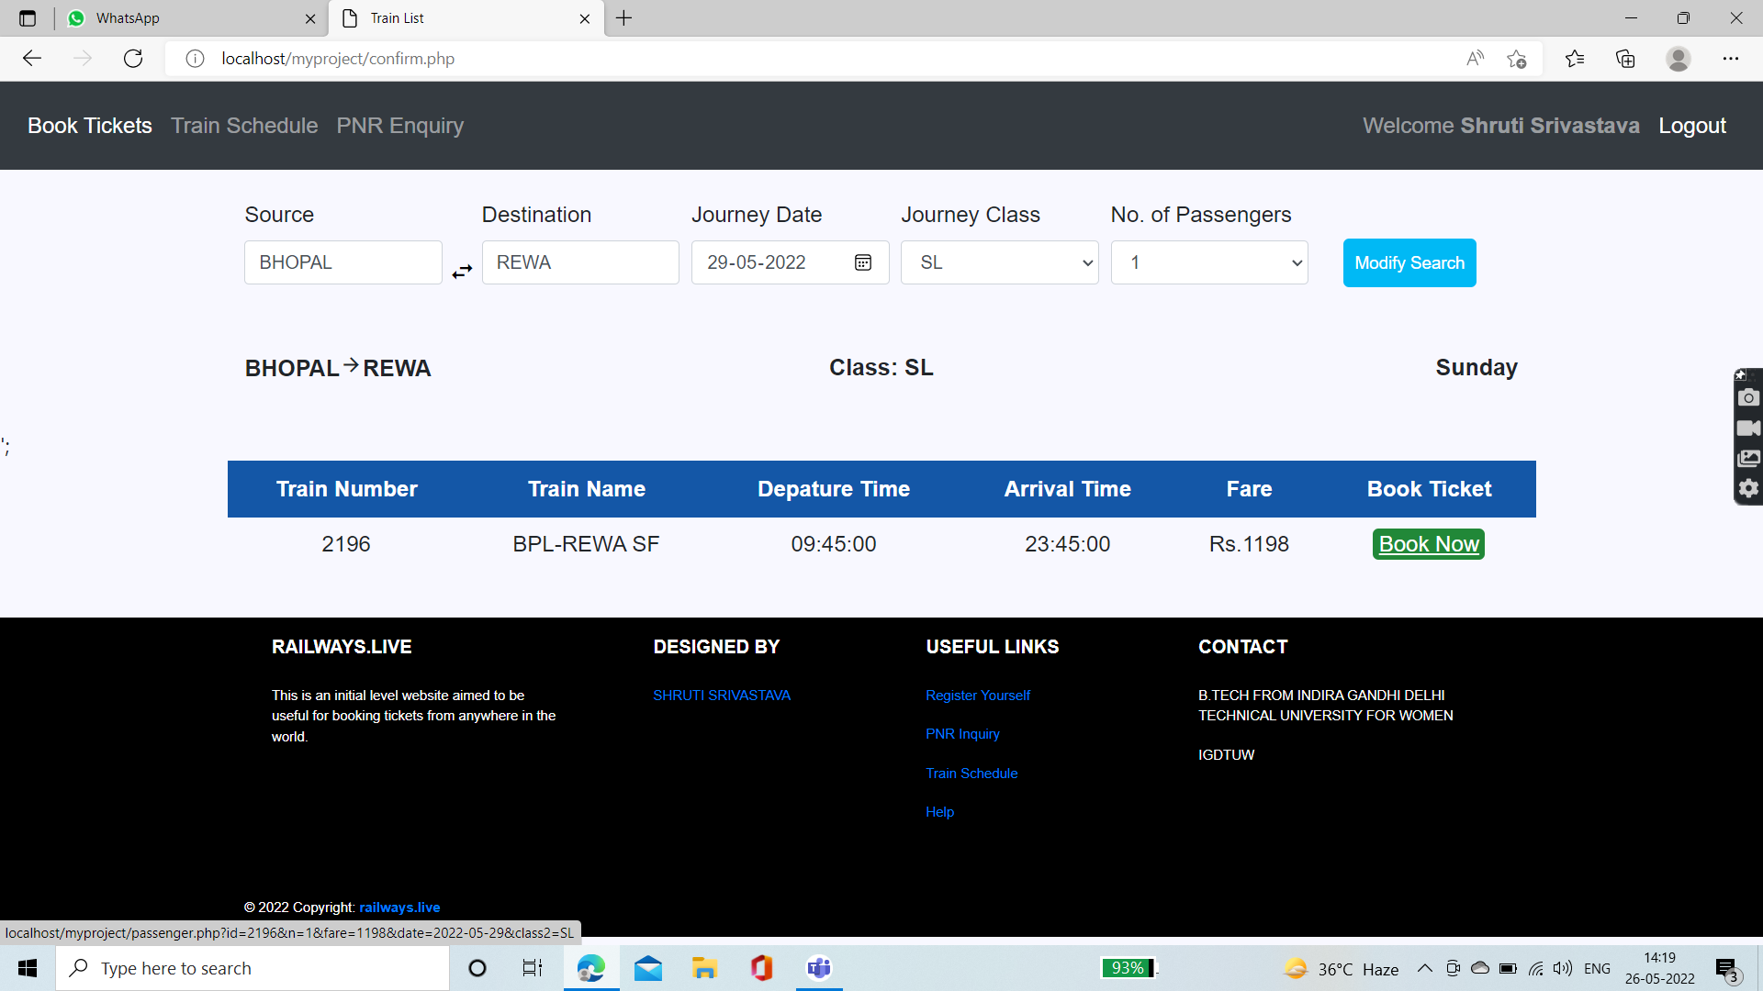
Task: Click the volume icon in the system tray
Action: [1563, 968]
